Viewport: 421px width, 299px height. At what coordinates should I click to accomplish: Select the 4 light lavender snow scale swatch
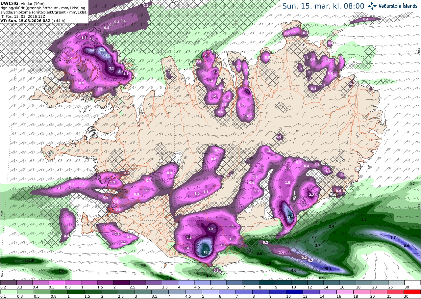186,283
